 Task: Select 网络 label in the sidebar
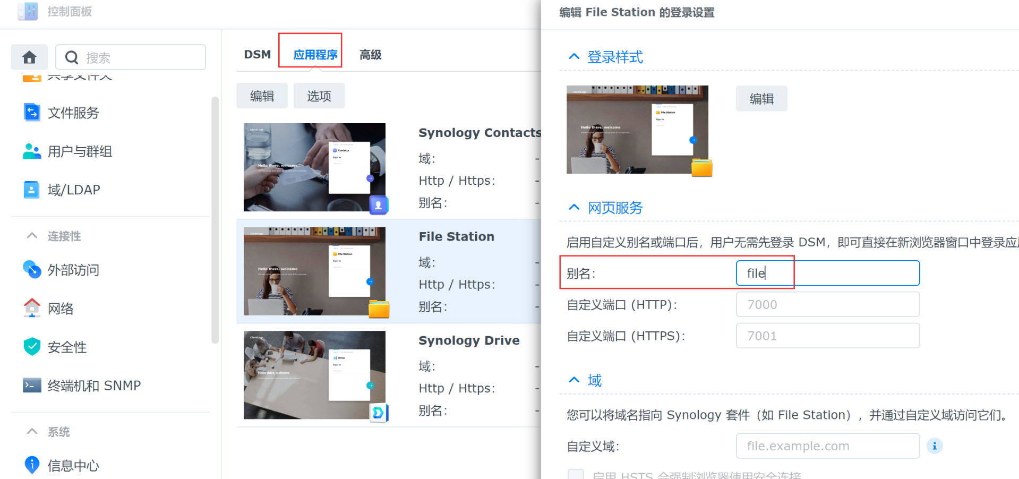[x=61, y=309]
